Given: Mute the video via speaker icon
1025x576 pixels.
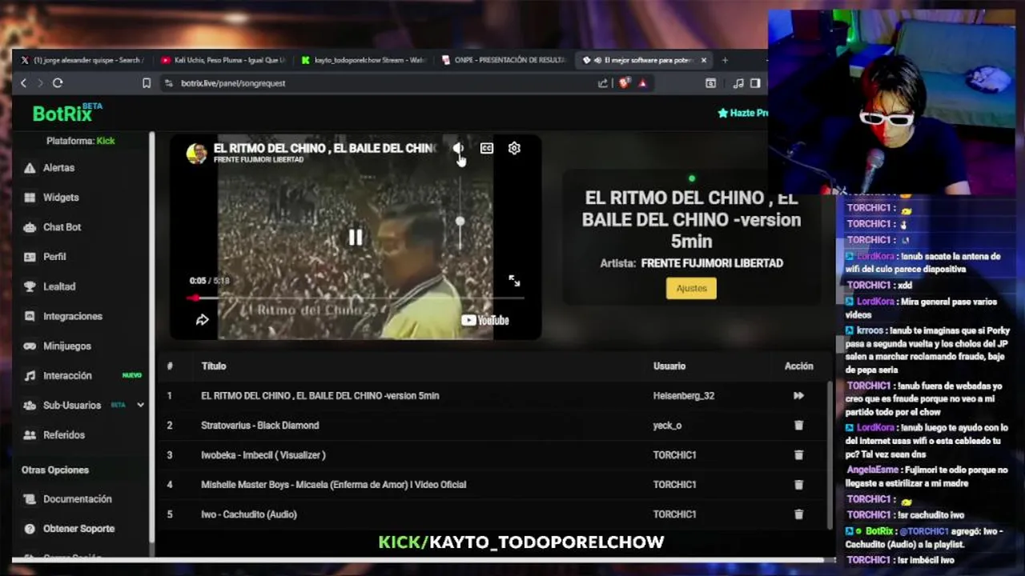Looking at the screenshot, I should point(458,149).
